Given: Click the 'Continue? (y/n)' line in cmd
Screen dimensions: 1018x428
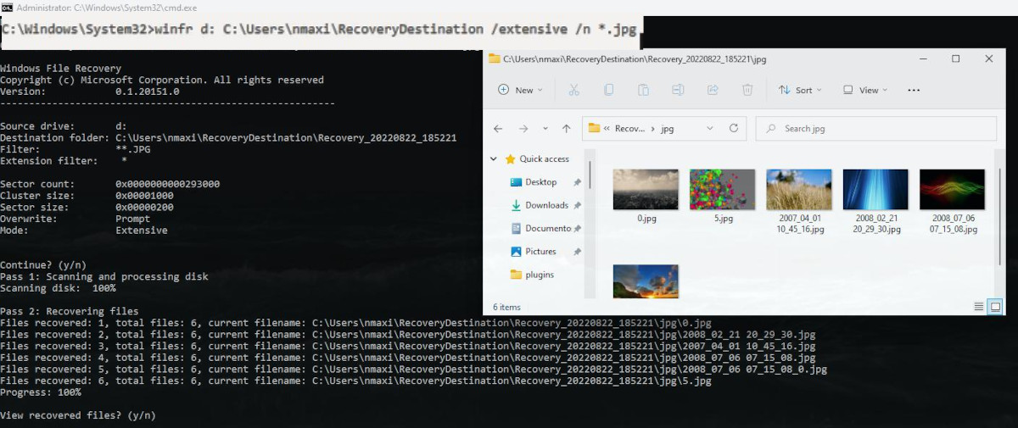Looking at the screenshot, I should point(43,264).
